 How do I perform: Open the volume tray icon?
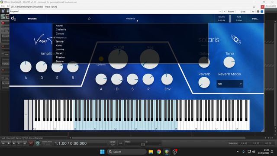(x=254, y=152)
